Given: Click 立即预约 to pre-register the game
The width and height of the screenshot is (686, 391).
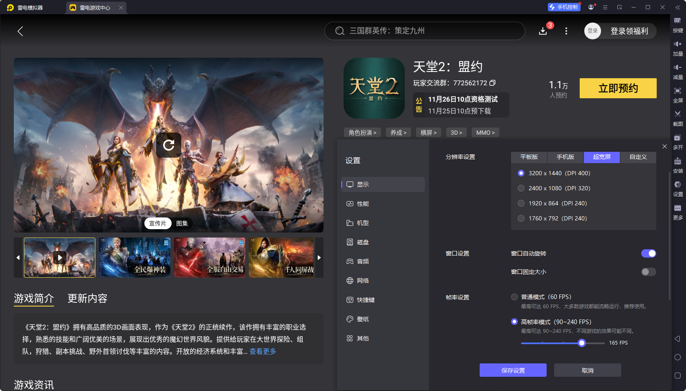Looking at the screenshot, I should (618, 88).
